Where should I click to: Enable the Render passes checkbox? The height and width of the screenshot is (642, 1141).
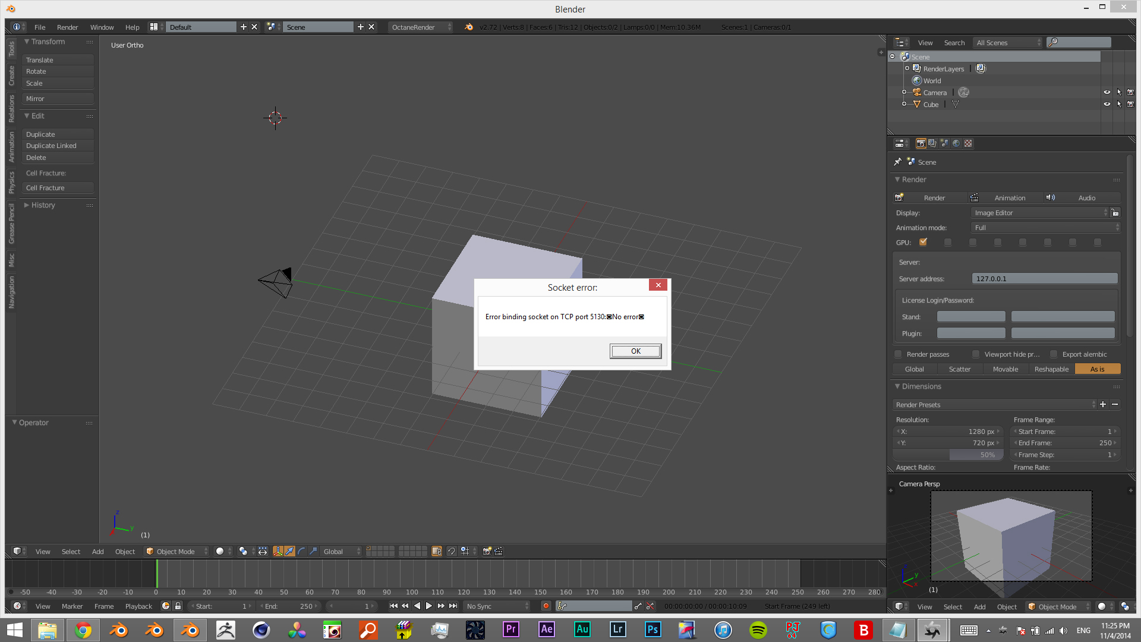[899, 354]
